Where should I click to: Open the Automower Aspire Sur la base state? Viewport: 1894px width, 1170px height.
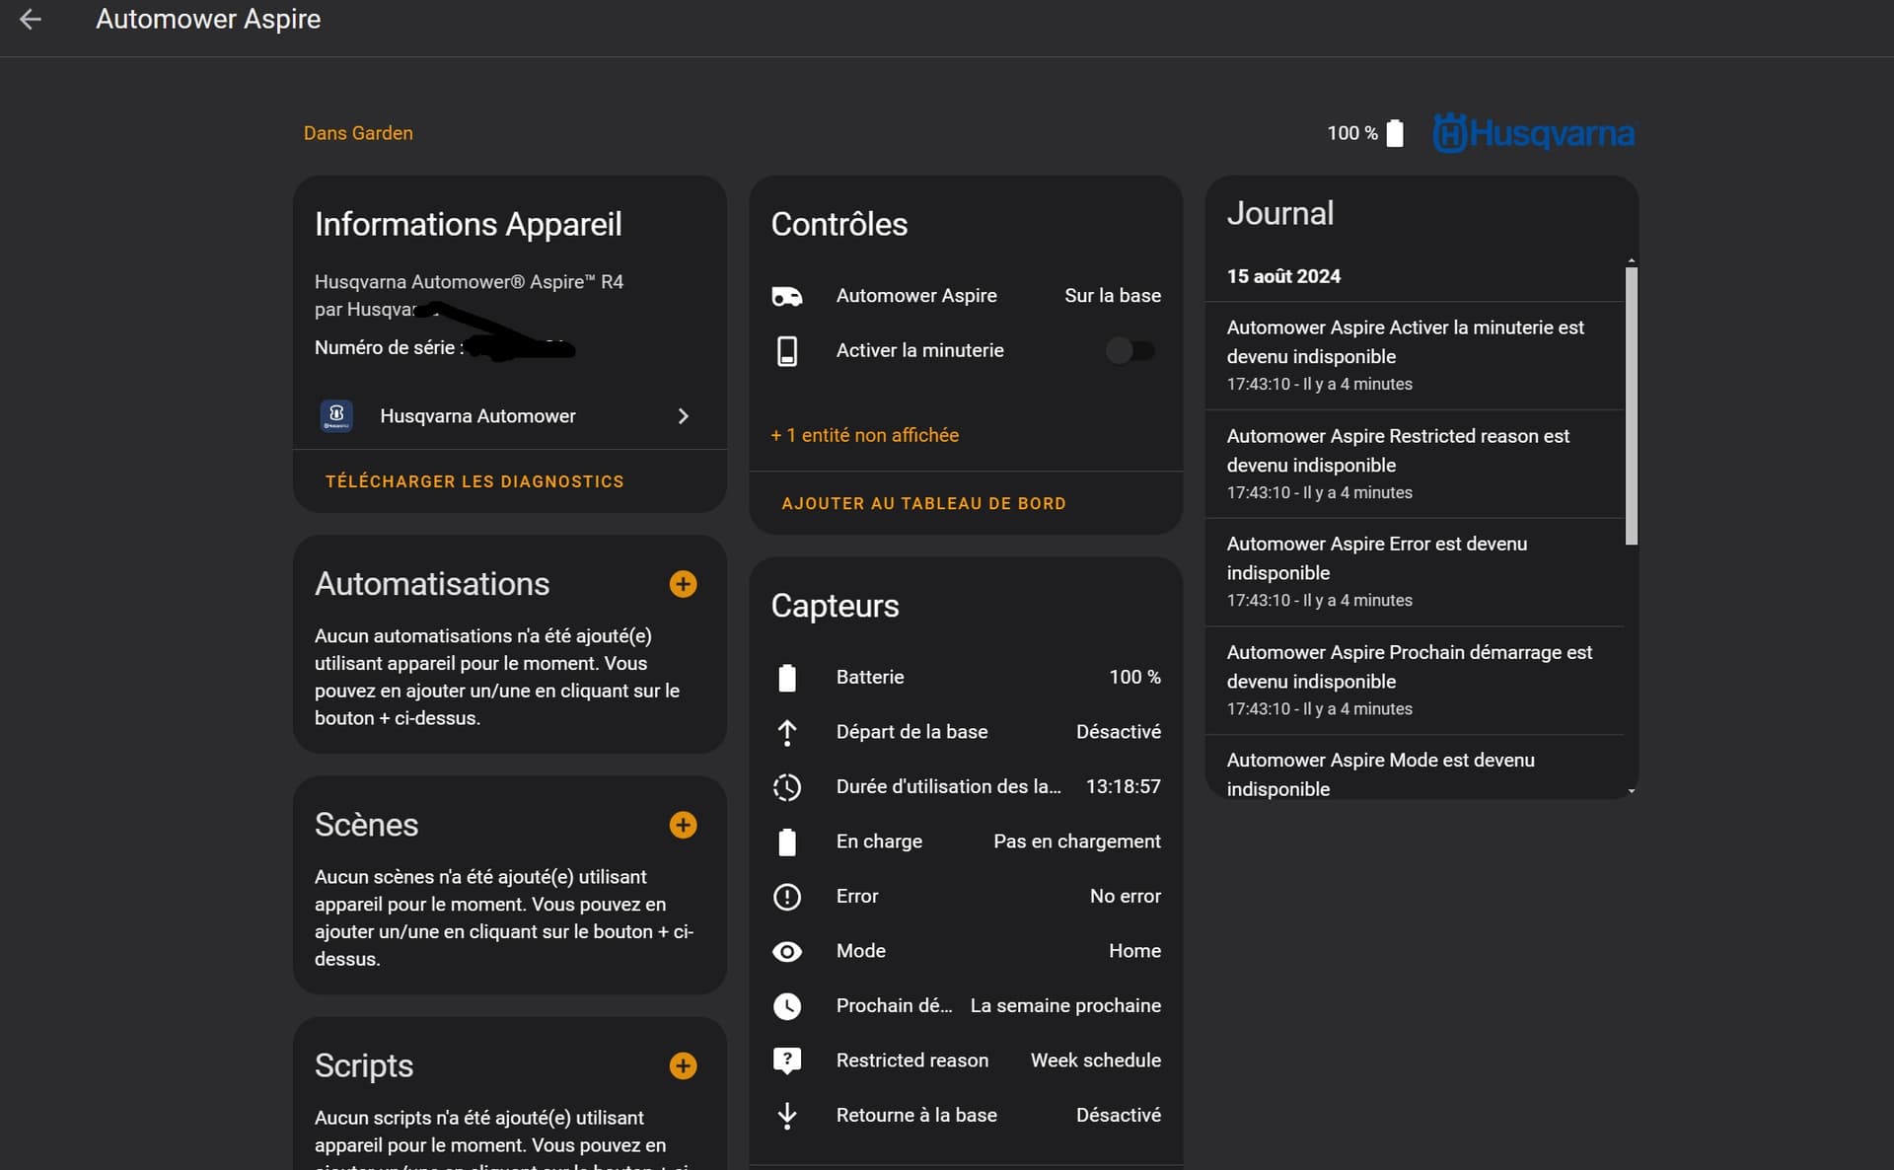(1113, 296)
